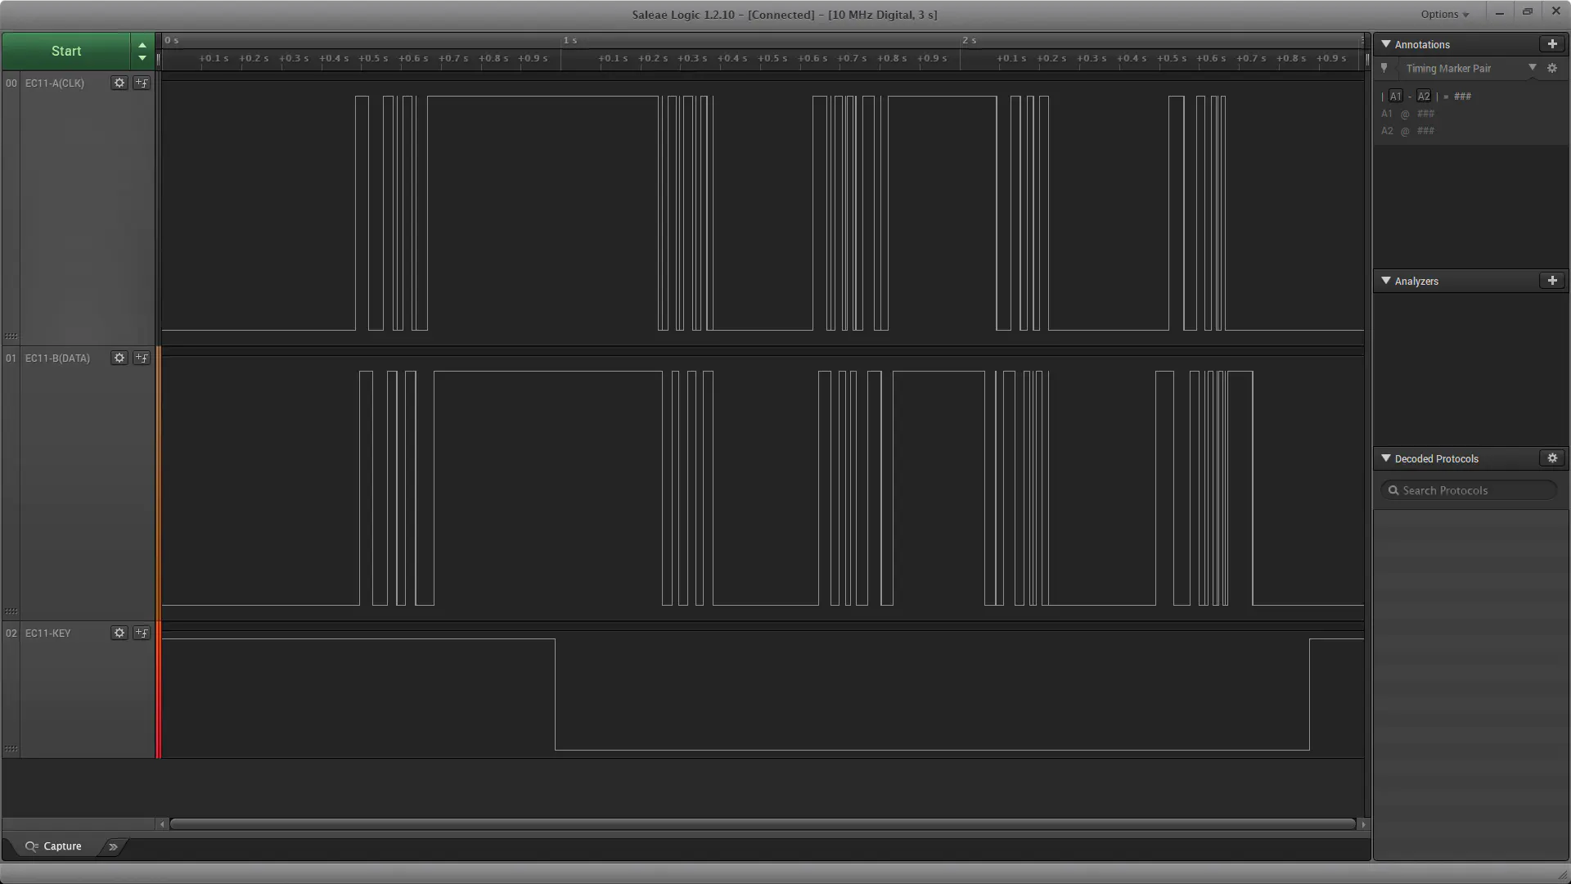
Task: Open the Options menu
Action: (1444, 14)
